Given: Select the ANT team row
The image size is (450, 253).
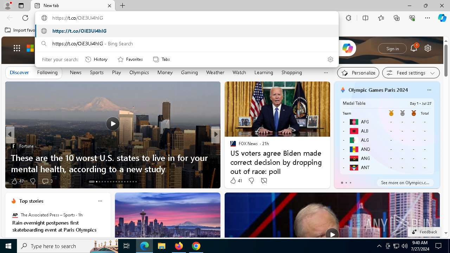Looking at the screenshot, I should [387, 168].
